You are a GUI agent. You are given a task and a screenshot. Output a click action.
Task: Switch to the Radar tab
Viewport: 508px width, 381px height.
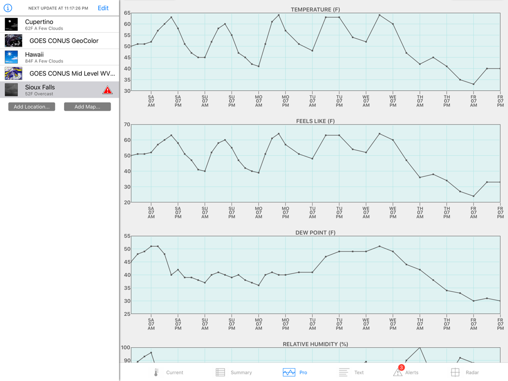click(x=467, y=372)
